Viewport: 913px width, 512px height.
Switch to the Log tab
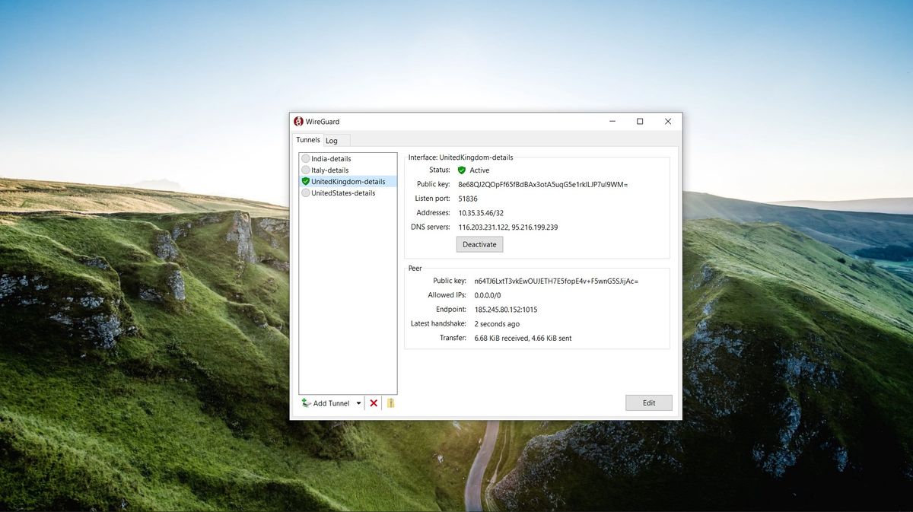coord(332,140)
